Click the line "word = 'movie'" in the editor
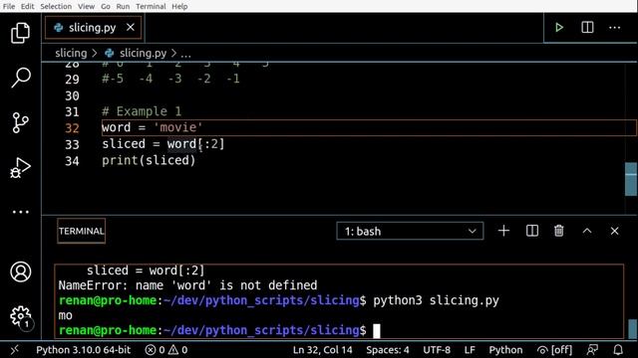Image resolution: width=638 pixels, height=358 pixels. [x=153, y=127]
